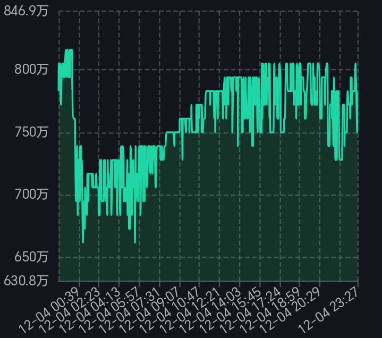The width and height of the screenshot is (382, 338).
Task: Click the 750万 y-axis label
Action: pyautogui.click(x=31, y=132)
